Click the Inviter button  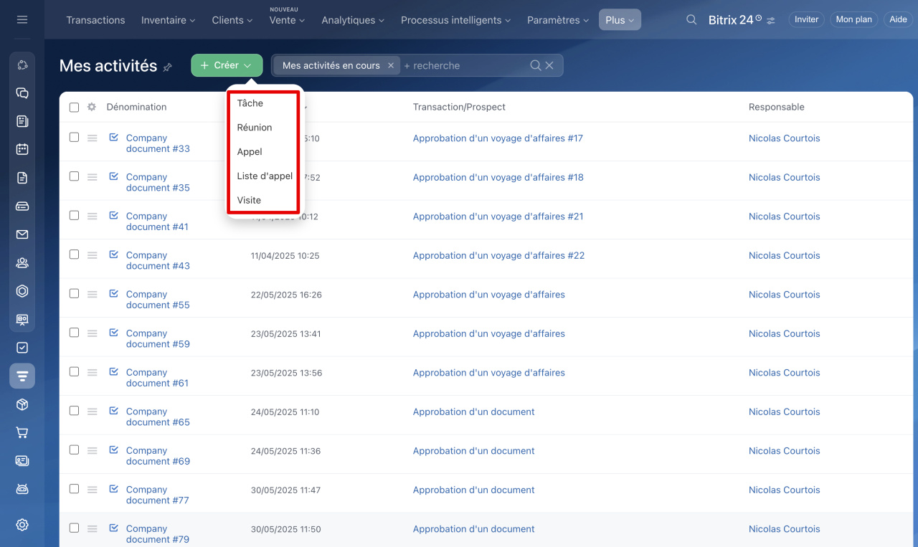(807, 20)
